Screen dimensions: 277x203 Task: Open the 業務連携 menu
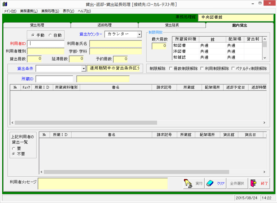pos(29,11)
